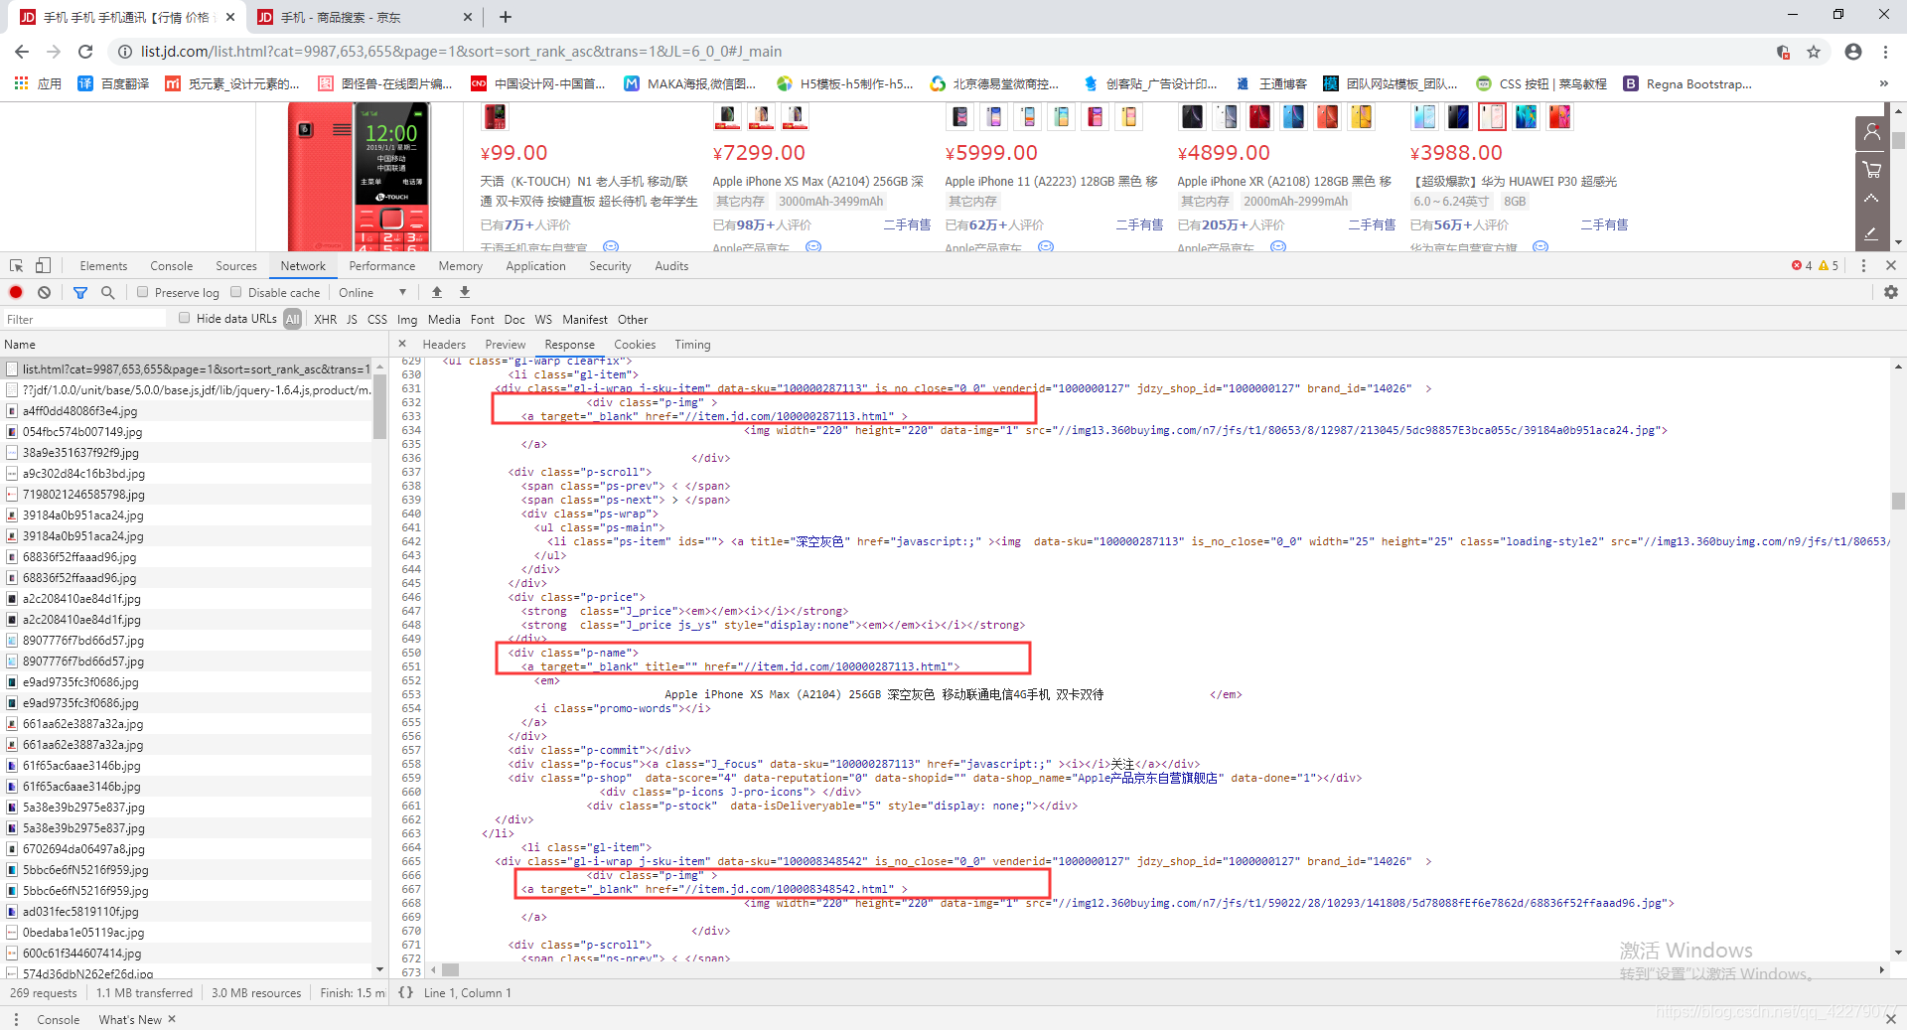1907x1030 pixels.
Task: Open the Performance panel tab
Action: 382,265
